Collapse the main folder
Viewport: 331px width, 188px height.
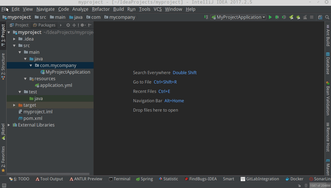[20, 52]
